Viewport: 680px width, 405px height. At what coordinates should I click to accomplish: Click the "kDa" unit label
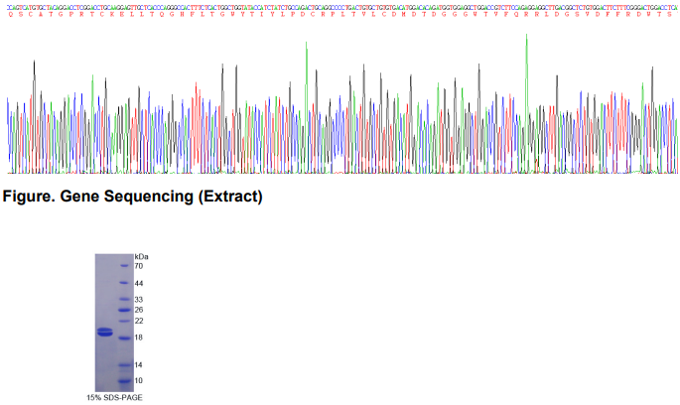point(141,257)
